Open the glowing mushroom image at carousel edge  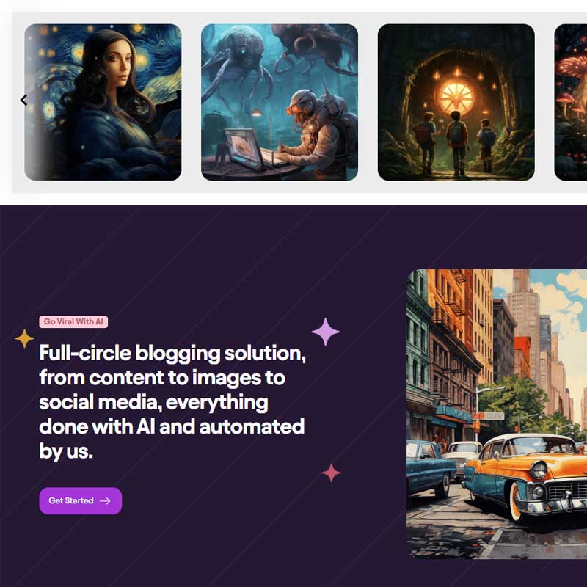coord(571,102)
